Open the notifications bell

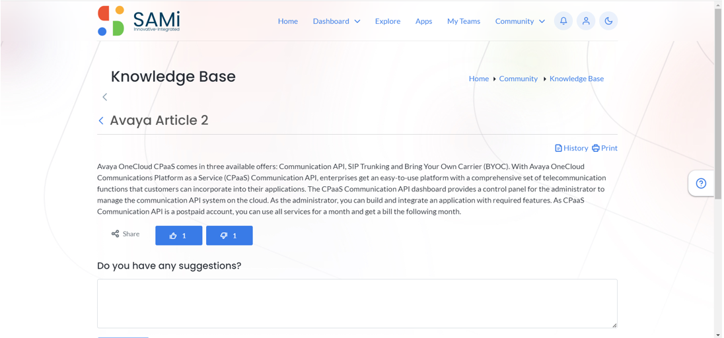[563, 21]
